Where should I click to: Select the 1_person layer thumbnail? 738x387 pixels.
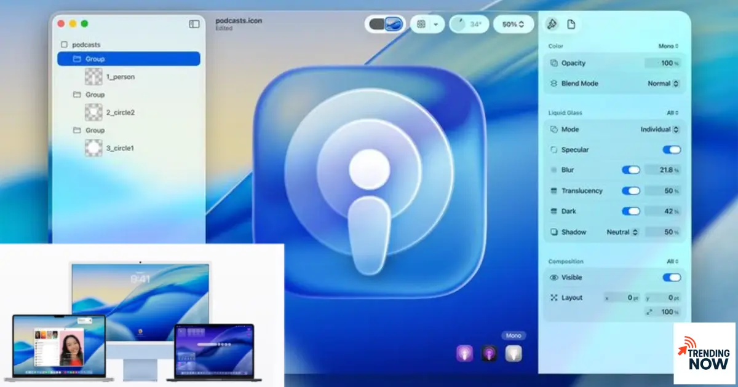pos(93,77)
